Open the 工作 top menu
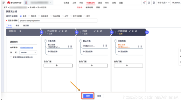181x102 pixels. 74,3
